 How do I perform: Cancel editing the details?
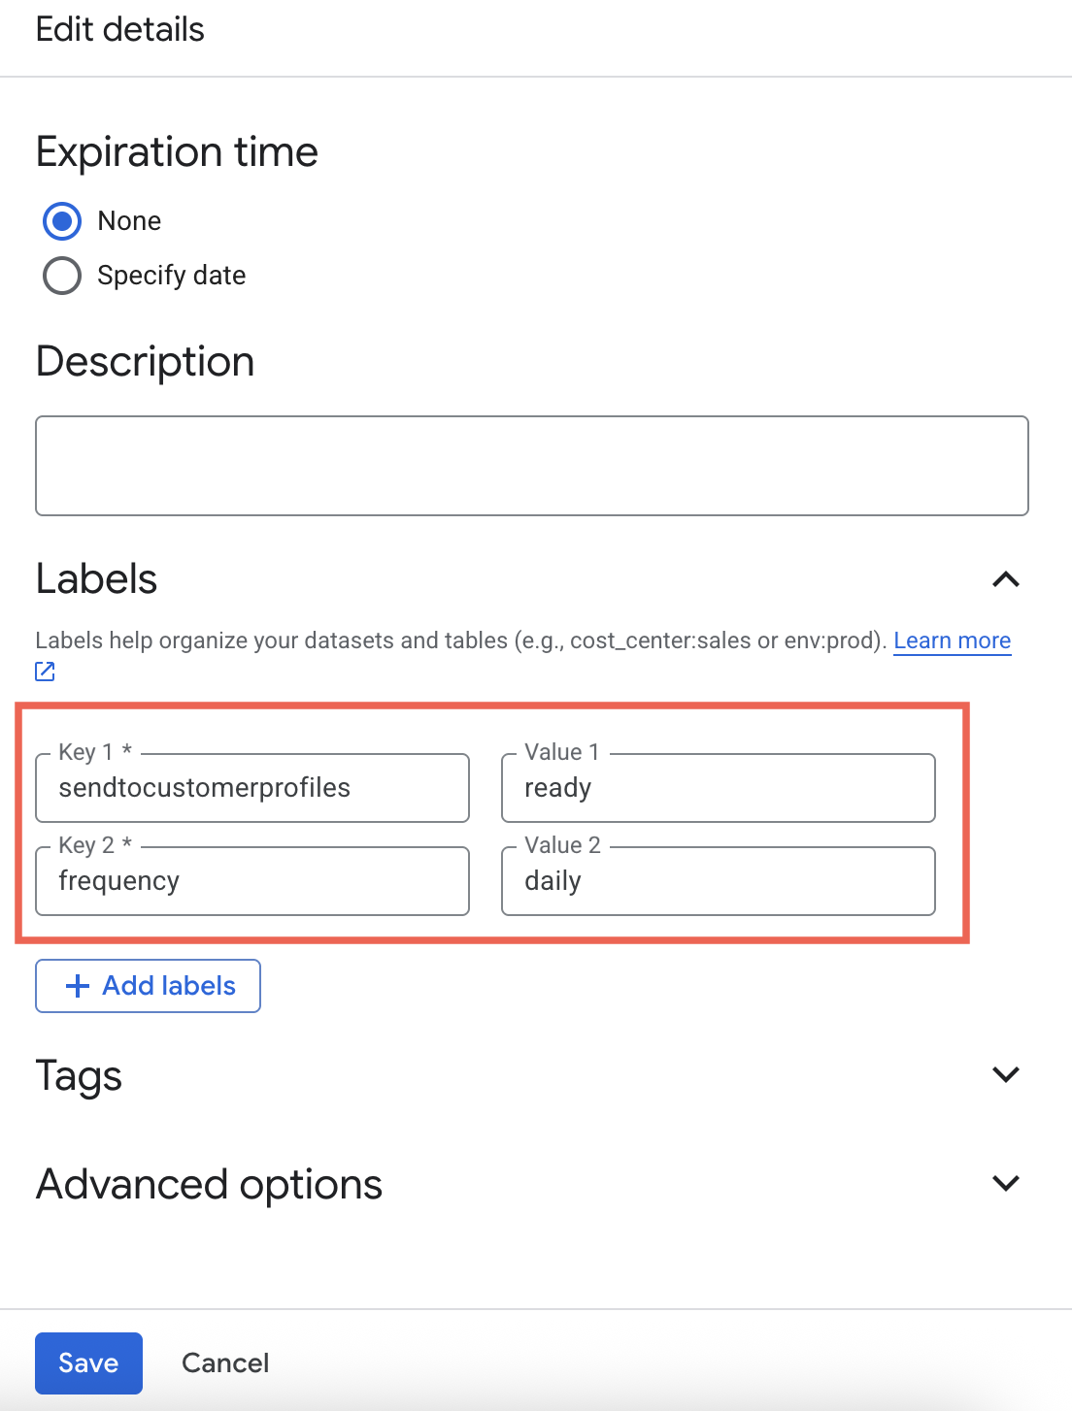coord(225,1362)
